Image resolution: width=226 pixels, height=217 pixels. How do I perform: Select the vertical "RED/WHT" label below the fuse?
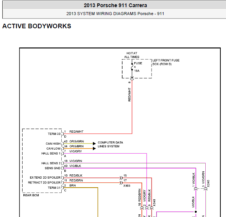[129, 95]
